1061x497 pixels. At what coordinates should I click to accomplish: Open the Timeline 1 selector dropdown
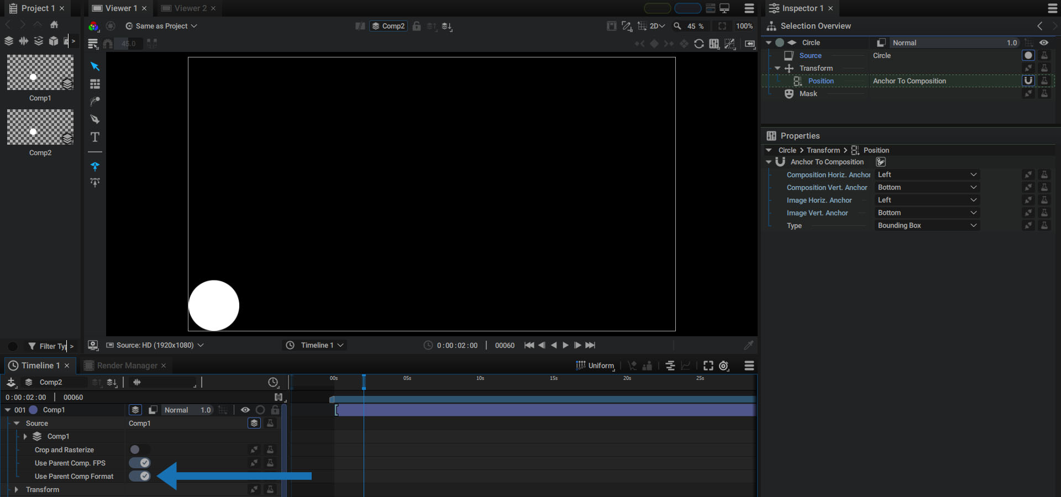click(315, 345)
